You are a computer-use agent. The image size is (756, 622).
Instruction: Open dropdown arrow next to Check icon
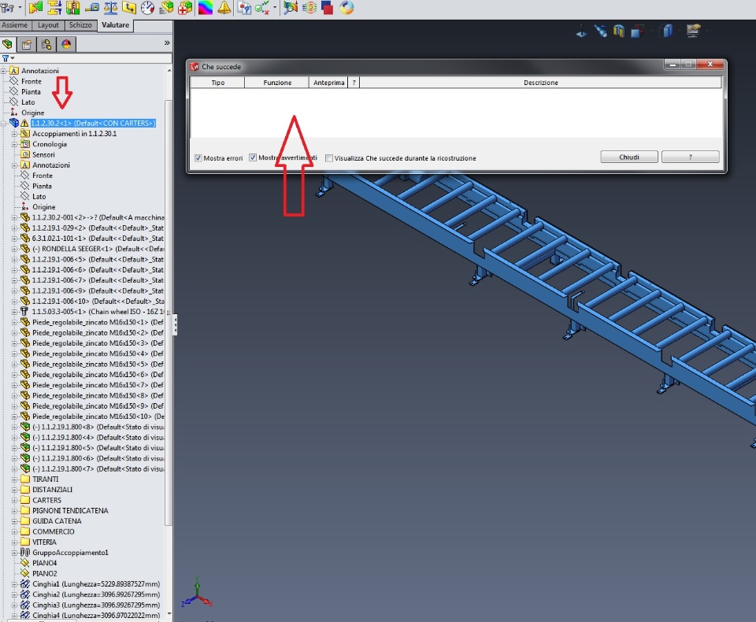(275, 7)
